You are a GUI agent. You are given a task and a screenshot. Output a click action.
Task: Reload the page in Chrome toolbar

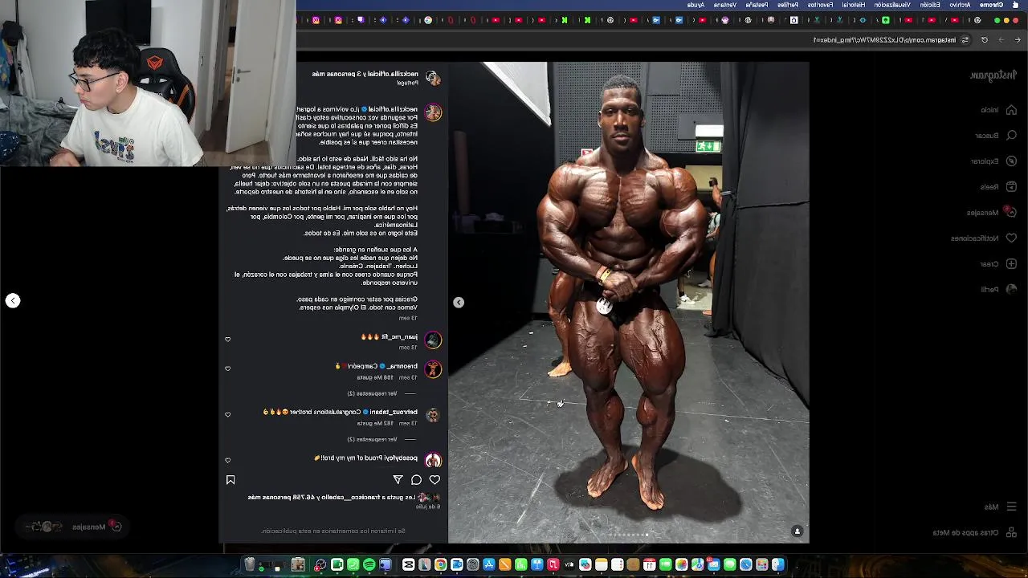tap(985, 39)
